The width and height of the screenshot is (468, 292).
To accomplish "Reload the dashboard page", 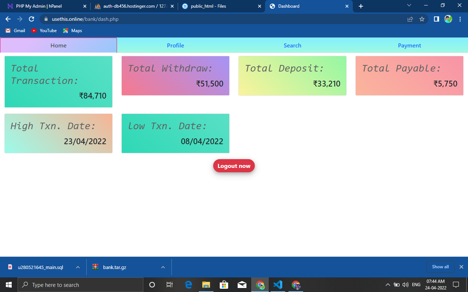I will click(31, 19).
